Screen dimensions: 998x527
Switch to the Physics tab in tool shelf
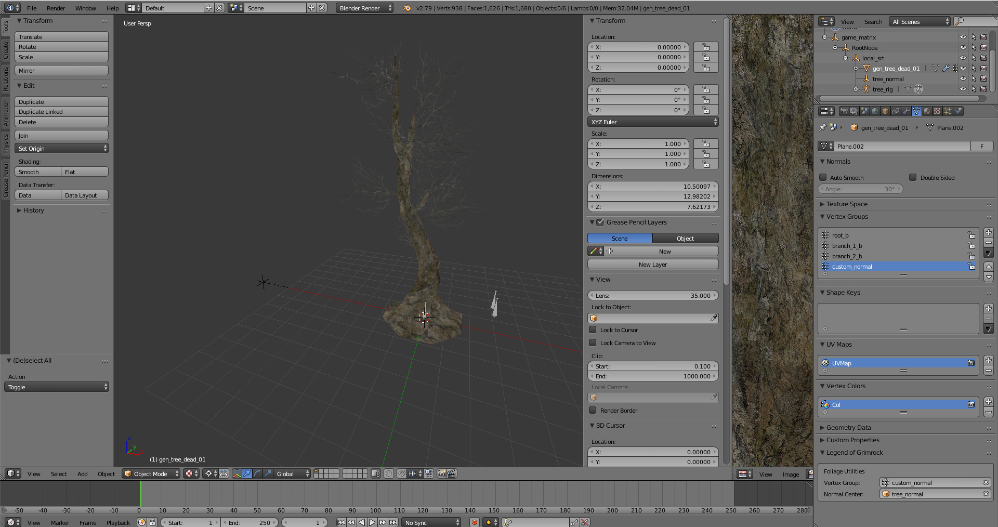(x=6, y=143)
